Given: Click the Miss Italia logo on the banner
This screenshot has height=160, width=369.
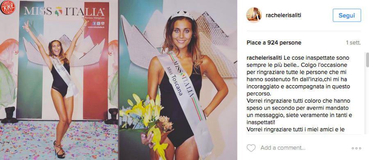Looking at the screenshot, I should coord(64,11).
